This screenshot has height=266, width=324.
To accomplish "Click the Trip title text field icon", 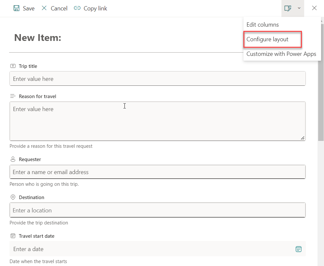I will pyautogui.click(x=13, y=66).
